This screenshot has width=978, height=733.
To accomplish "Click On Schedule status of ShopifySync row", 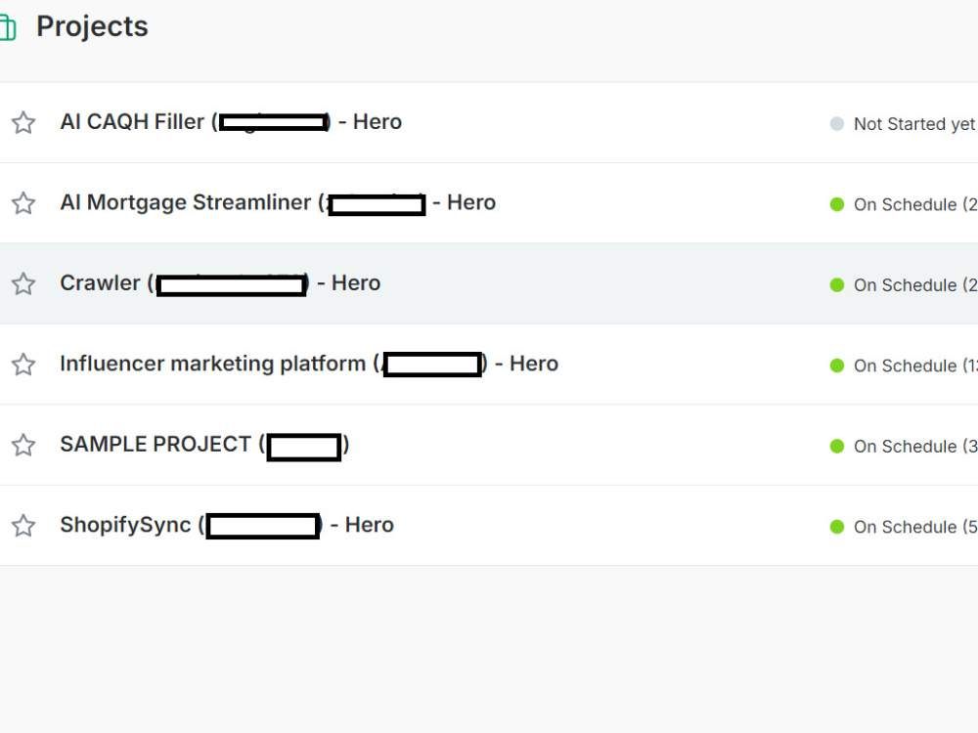I will click(915, 527).
